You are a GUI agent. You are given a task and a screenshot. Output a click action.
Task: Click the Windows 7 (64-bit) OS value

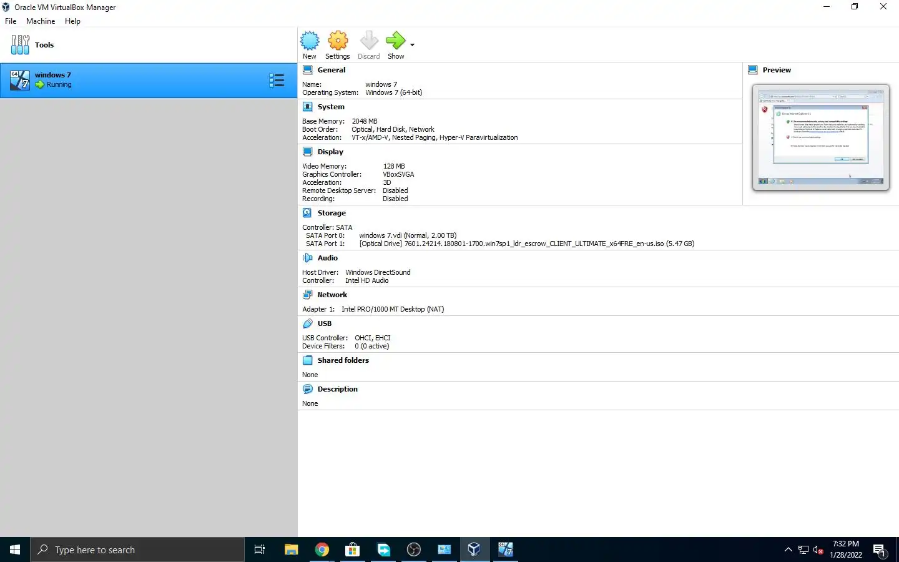click(394, 92)
